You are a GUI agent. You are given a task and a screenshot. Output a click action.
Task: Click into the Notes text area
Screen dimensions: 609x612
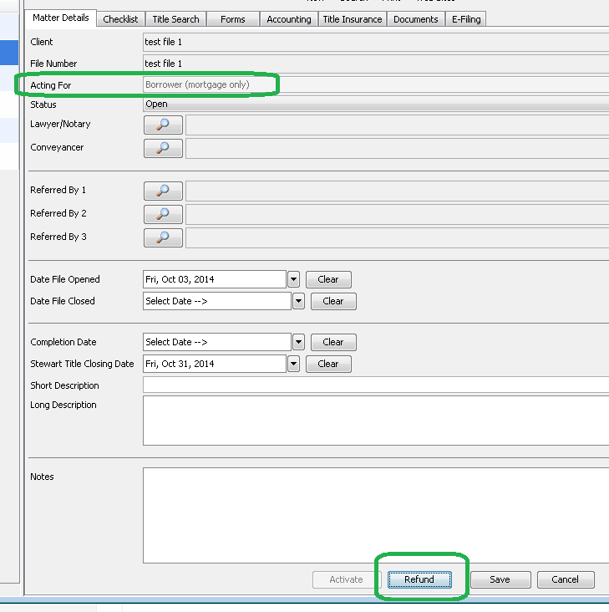(x=376, y=516)
